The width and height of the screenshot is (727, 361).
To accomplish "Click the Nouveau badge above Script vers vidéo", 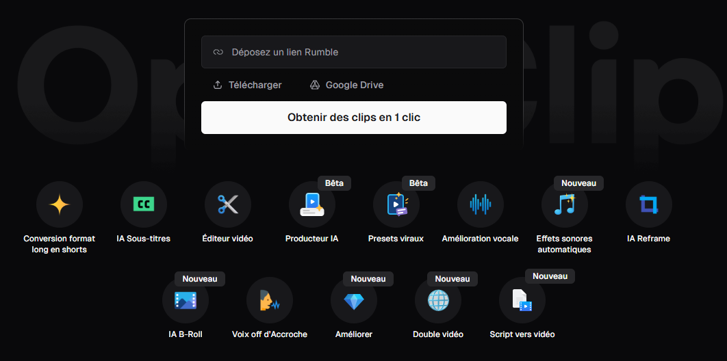I will pyautogui.click(x=550, y=276).
